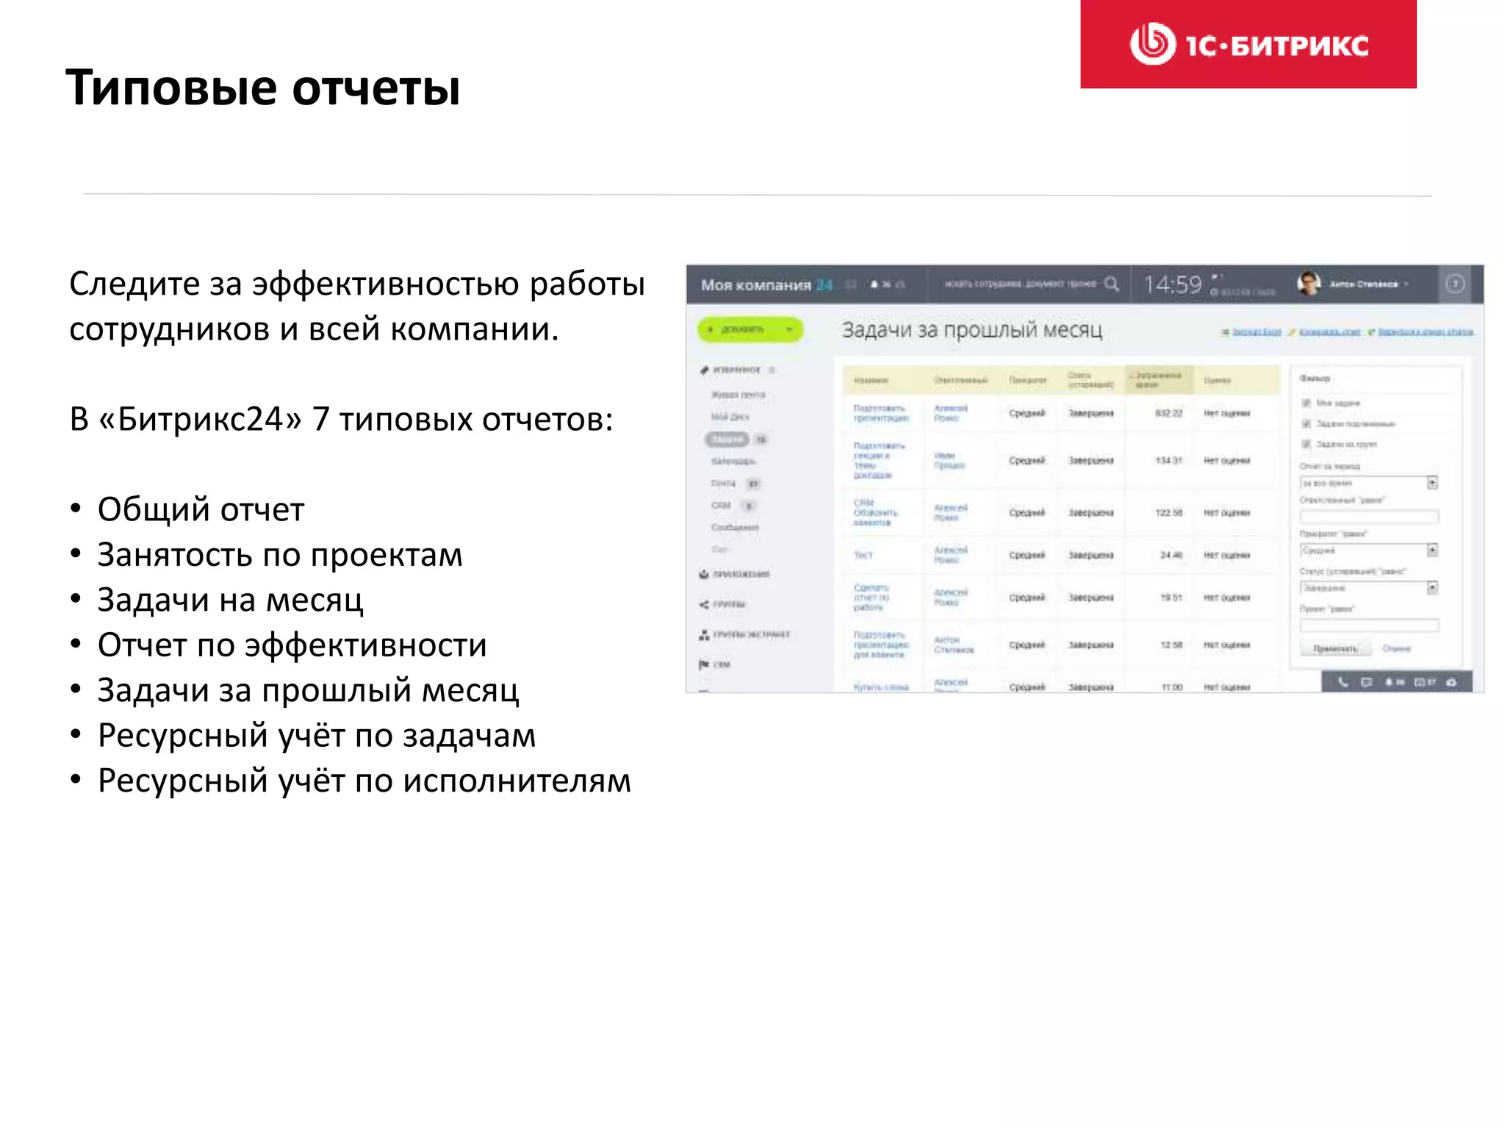Toggle the Мои задачи checkbox

click(x=1306, y=403)
